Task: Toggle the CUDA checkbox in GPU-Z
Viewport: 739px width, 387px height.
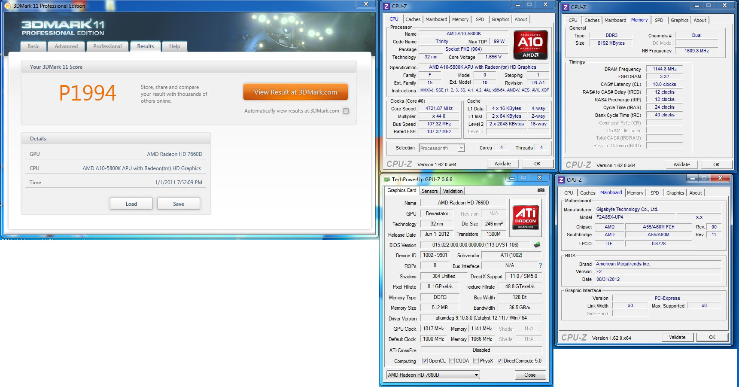Action: [452, 361]
